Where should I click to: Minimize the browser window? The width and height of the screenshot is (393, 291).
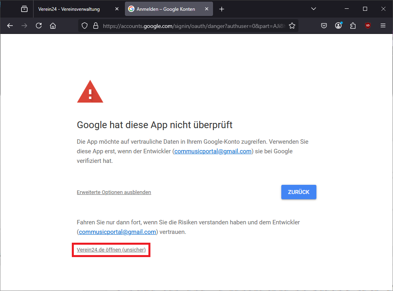(x=347, y=9)
